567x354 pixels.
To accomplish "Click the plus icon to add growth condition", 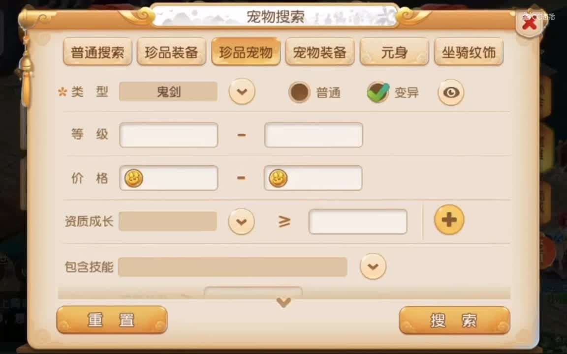I will coord(449,220).
